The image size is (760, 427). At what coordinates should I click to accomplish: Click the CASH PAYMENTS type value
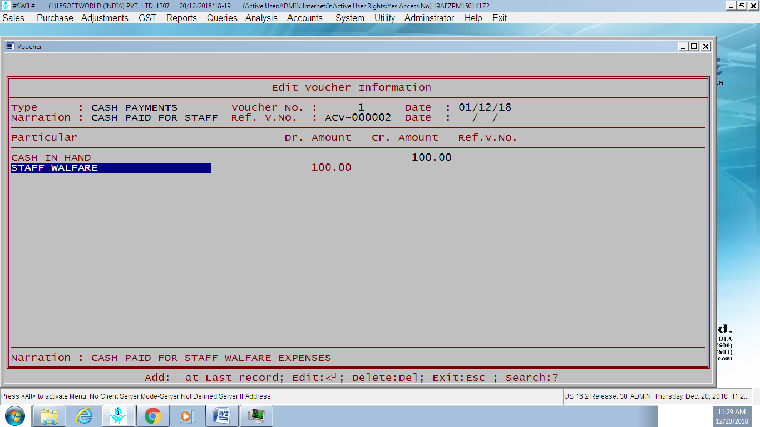135,107
